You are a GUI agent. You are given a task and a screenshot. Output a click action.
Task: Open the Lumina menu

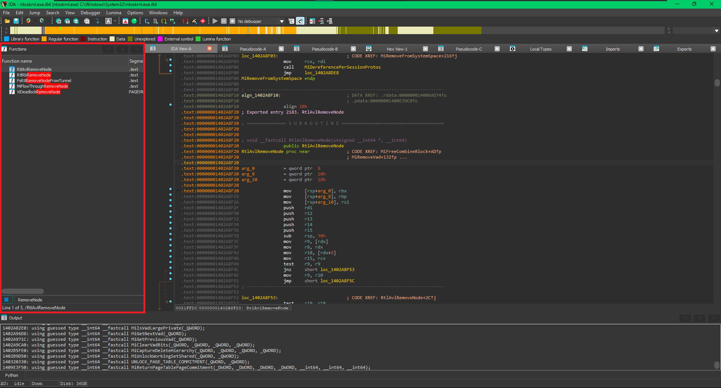pos(113,13)
